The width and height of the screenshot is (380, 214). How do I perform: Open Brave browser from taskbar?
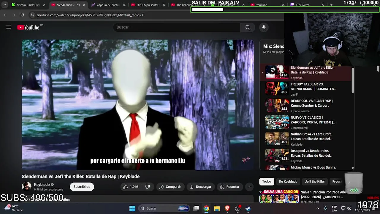click(x=227, y=208)
